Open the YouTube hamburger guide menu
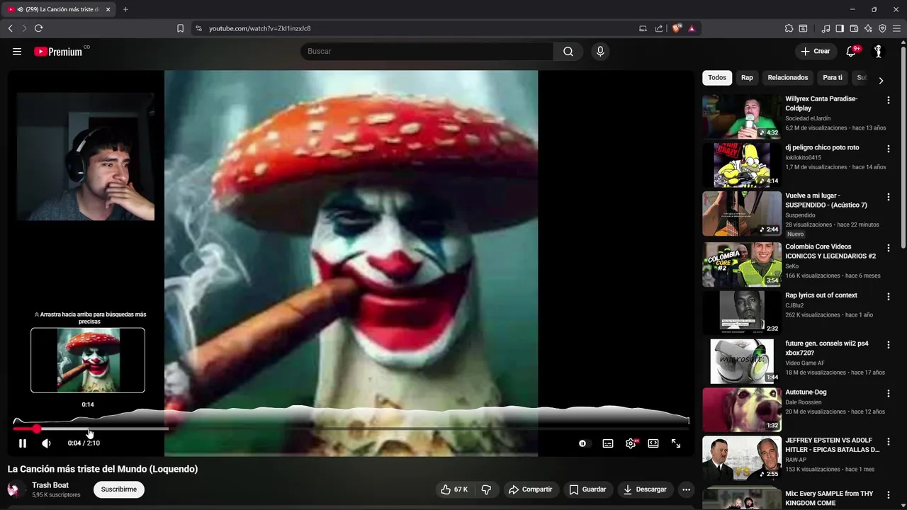 point(17,51)
